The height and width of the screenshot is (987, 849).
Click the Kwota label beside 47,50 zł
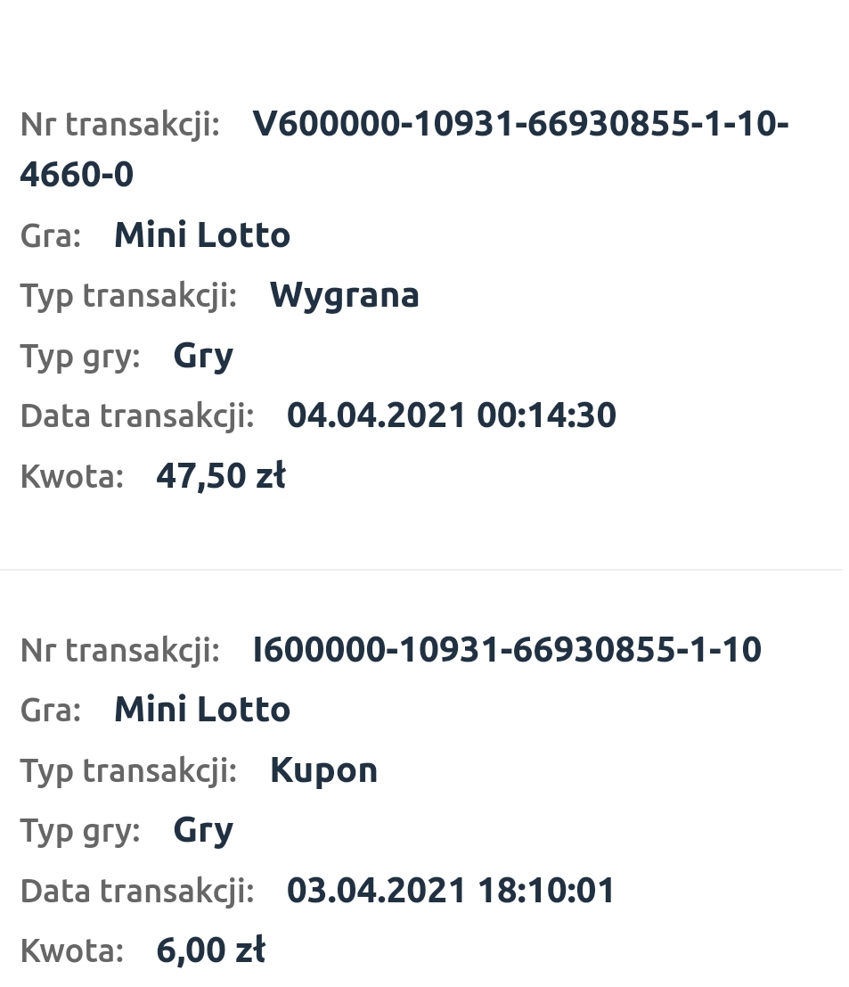71,476
